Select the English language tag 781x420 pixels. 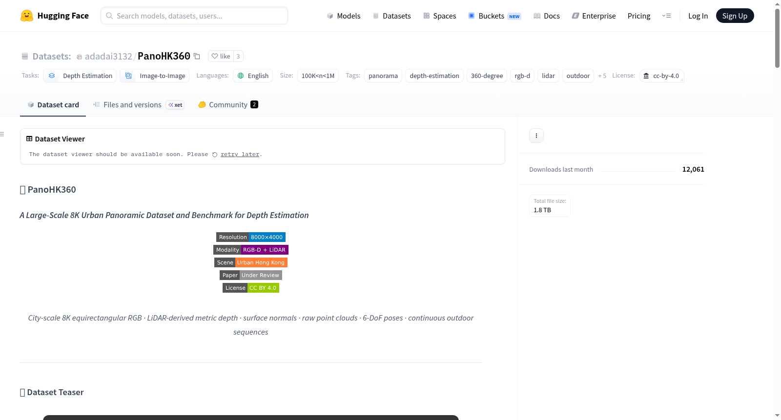point(253,76)
